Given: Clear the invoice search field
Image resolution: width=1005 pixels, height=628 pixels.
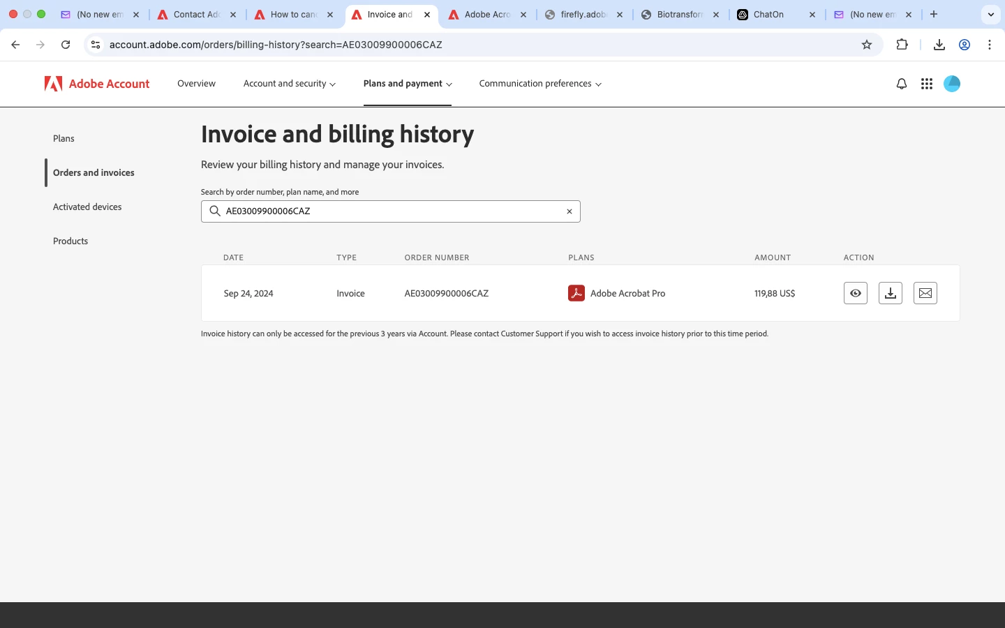Looking at the screenshot, I should click(x=569, y=211).
